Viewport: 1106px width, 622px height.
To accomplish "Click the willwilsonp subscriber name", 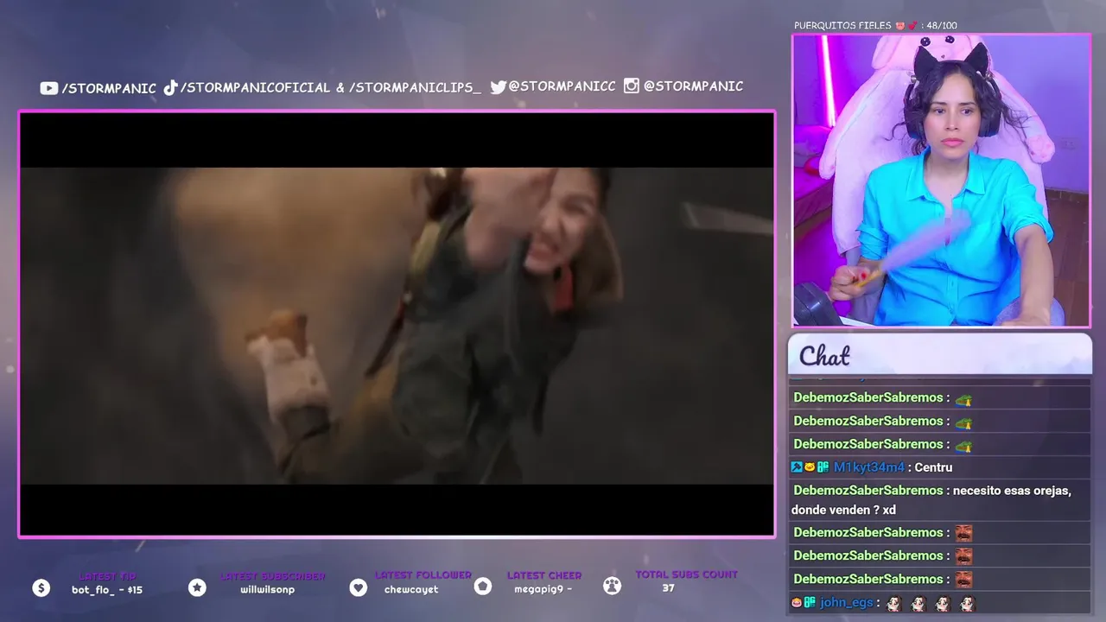I will [268, 590].
